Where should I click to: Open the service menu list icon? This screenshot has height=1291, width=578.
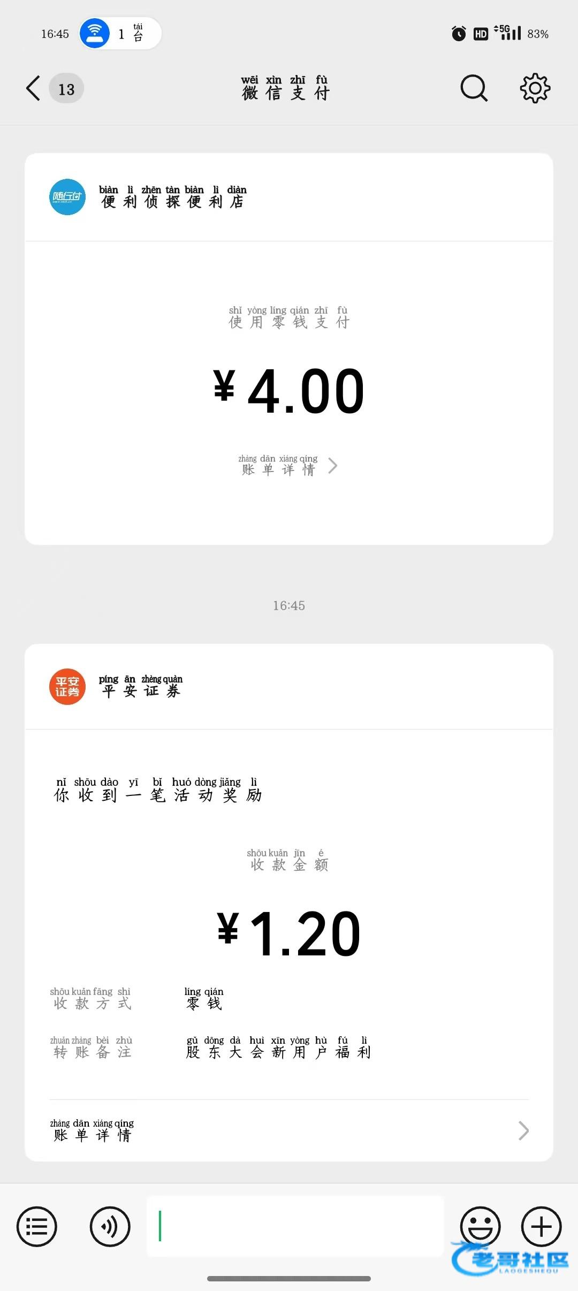(36, 1226)
